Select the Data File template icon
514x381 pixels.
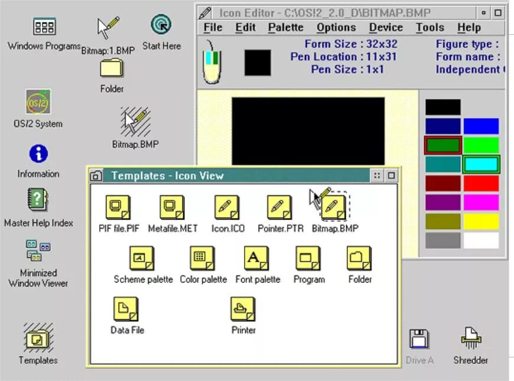[x=126, y=309]
